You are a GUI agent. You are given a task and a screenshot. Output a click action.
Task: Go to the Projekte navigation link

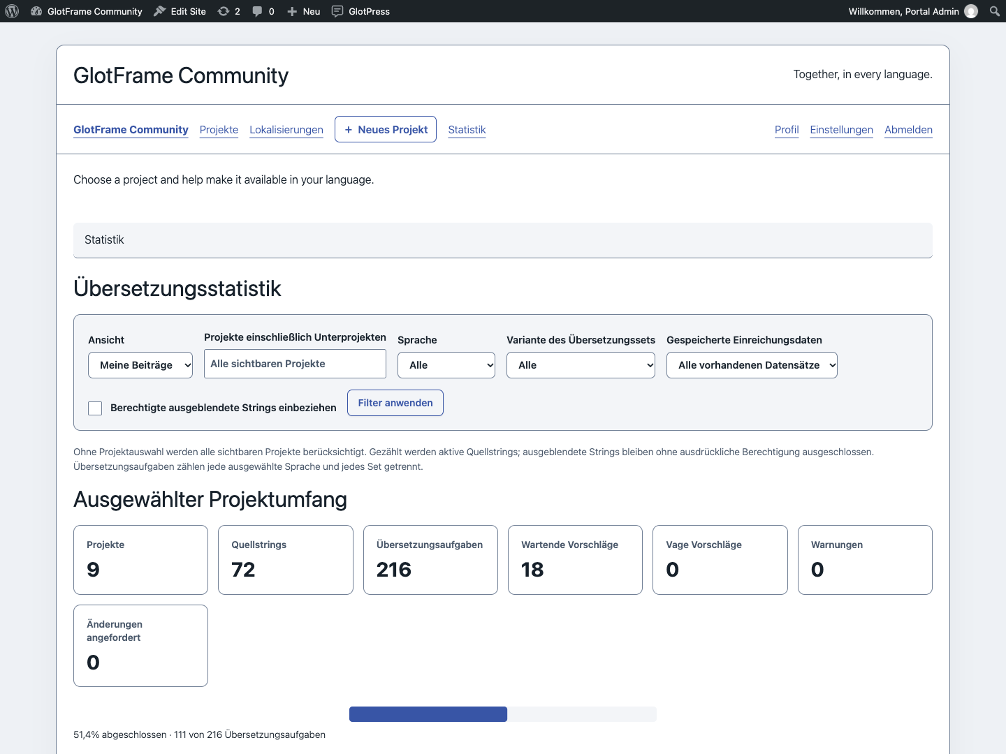point(219,130)
